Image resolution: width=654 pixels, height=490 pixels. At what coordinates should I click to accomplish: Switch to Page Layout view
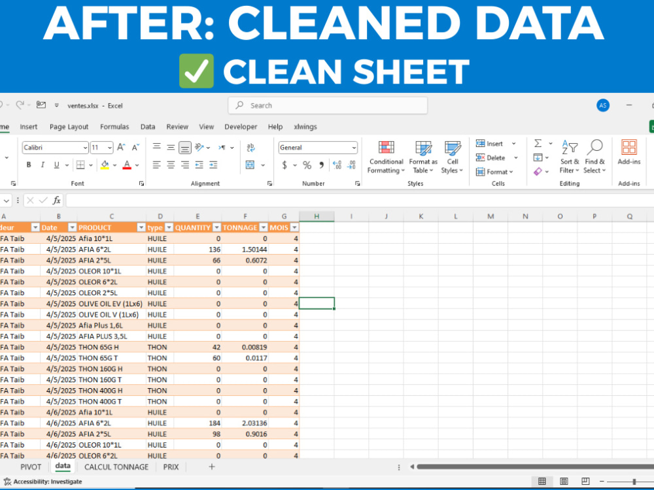tap(564, 482)
